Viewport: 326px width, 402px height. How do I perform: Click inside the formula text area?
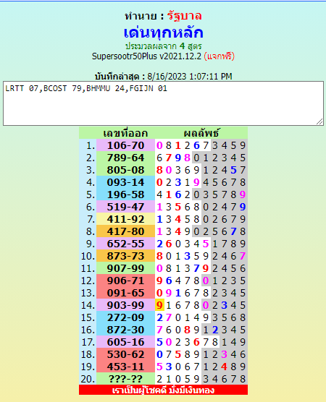pyautogui.click(x=163, y=103)
